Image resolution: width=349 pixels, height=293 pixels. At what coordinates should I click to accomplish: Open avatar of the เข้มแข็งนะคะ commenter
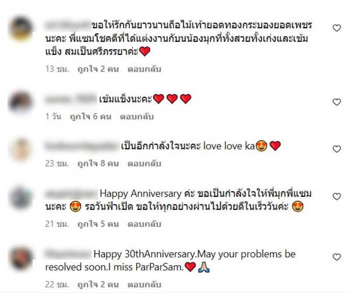(x=21, y=102)
